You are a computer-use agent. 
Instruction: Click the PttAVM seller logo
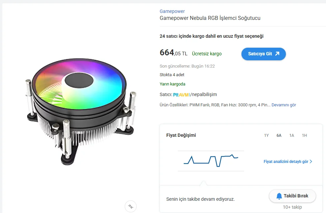tap(181, 95)
